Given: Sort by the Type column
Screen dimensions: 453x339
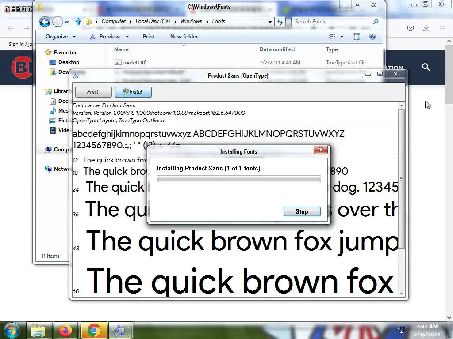Looking at the screenshot, I should coord(332,49).
